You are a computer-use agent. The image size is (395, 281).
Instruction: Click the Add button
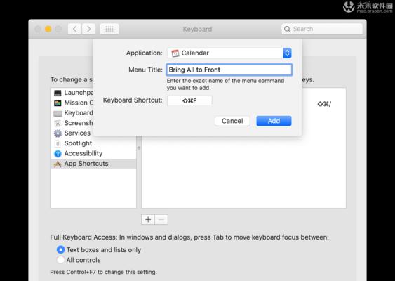coord(274,121)
